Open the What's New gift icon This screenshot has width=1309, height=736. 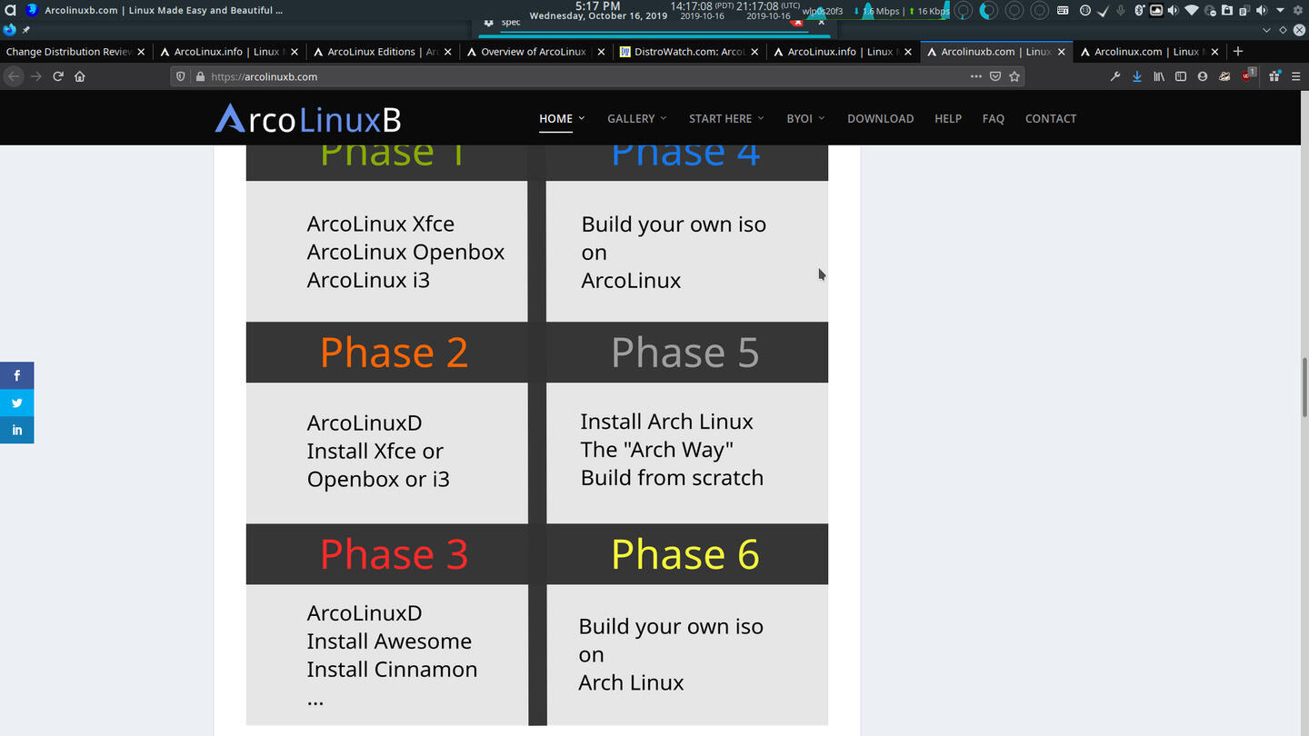1274,76
